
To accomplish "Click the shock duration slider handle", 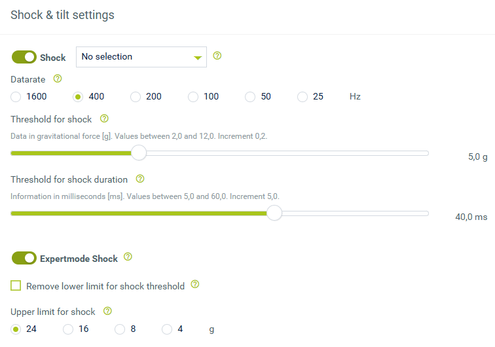I will (x=274, y=213).
